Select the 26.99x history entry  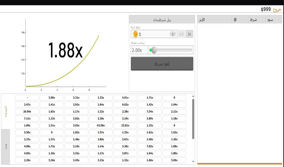(27, 112)
